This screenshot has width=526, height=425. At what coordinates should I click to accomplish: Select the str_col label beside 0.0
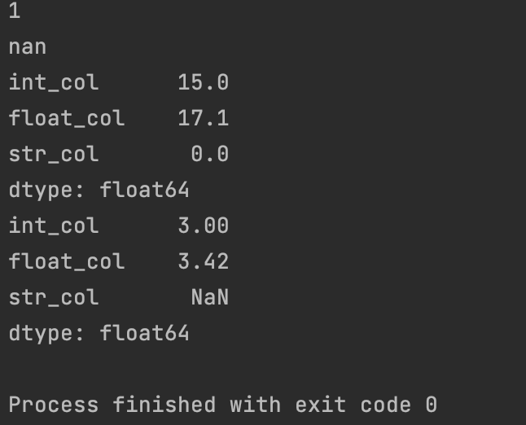54,154
